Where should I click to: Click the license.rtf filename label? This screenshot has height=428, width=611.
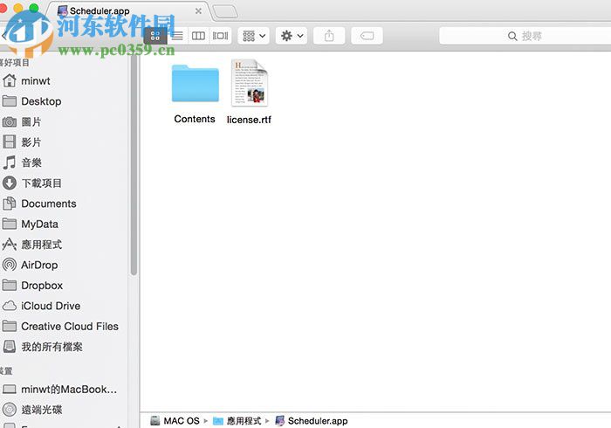(249, 120)
